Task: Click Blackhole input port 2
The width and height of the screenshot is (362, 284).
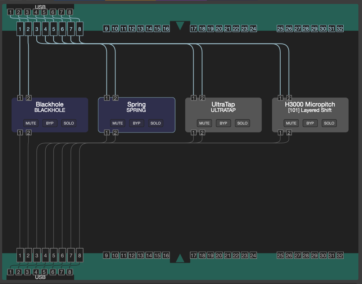Action: (29, 98)
